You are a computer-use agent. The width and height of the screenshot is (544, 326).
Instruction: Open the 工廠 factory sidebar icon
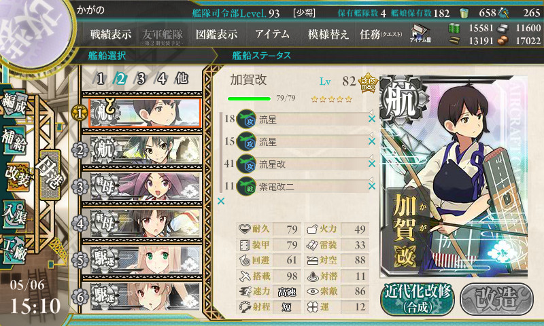pyautogui.click(x=14, y=249)
